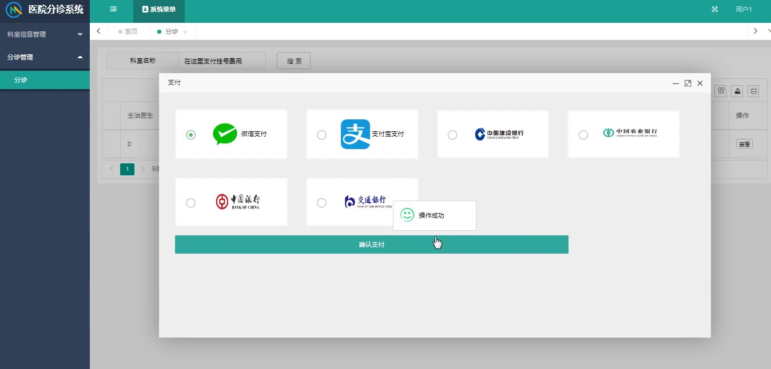Click the Alipay logo
The width and height of the screenshot is (771, 369).
click(x=355, y=134)
